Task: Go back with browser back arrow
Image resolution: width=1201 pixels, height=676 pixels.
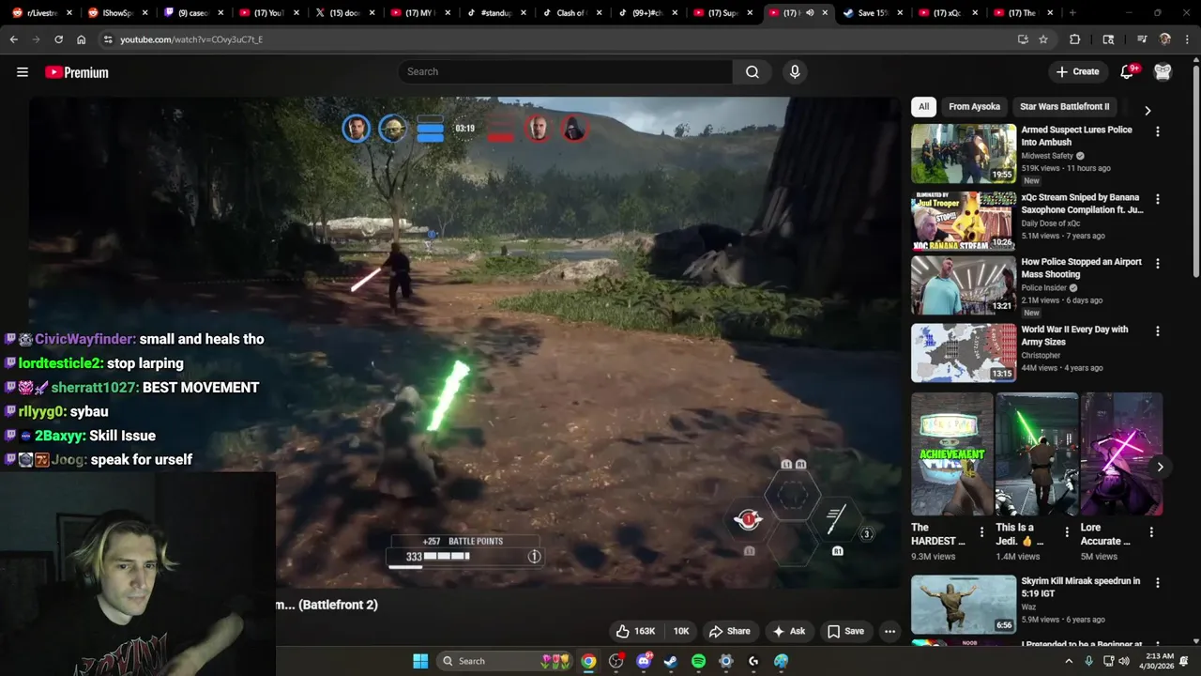Action: [x=13, y=39]
